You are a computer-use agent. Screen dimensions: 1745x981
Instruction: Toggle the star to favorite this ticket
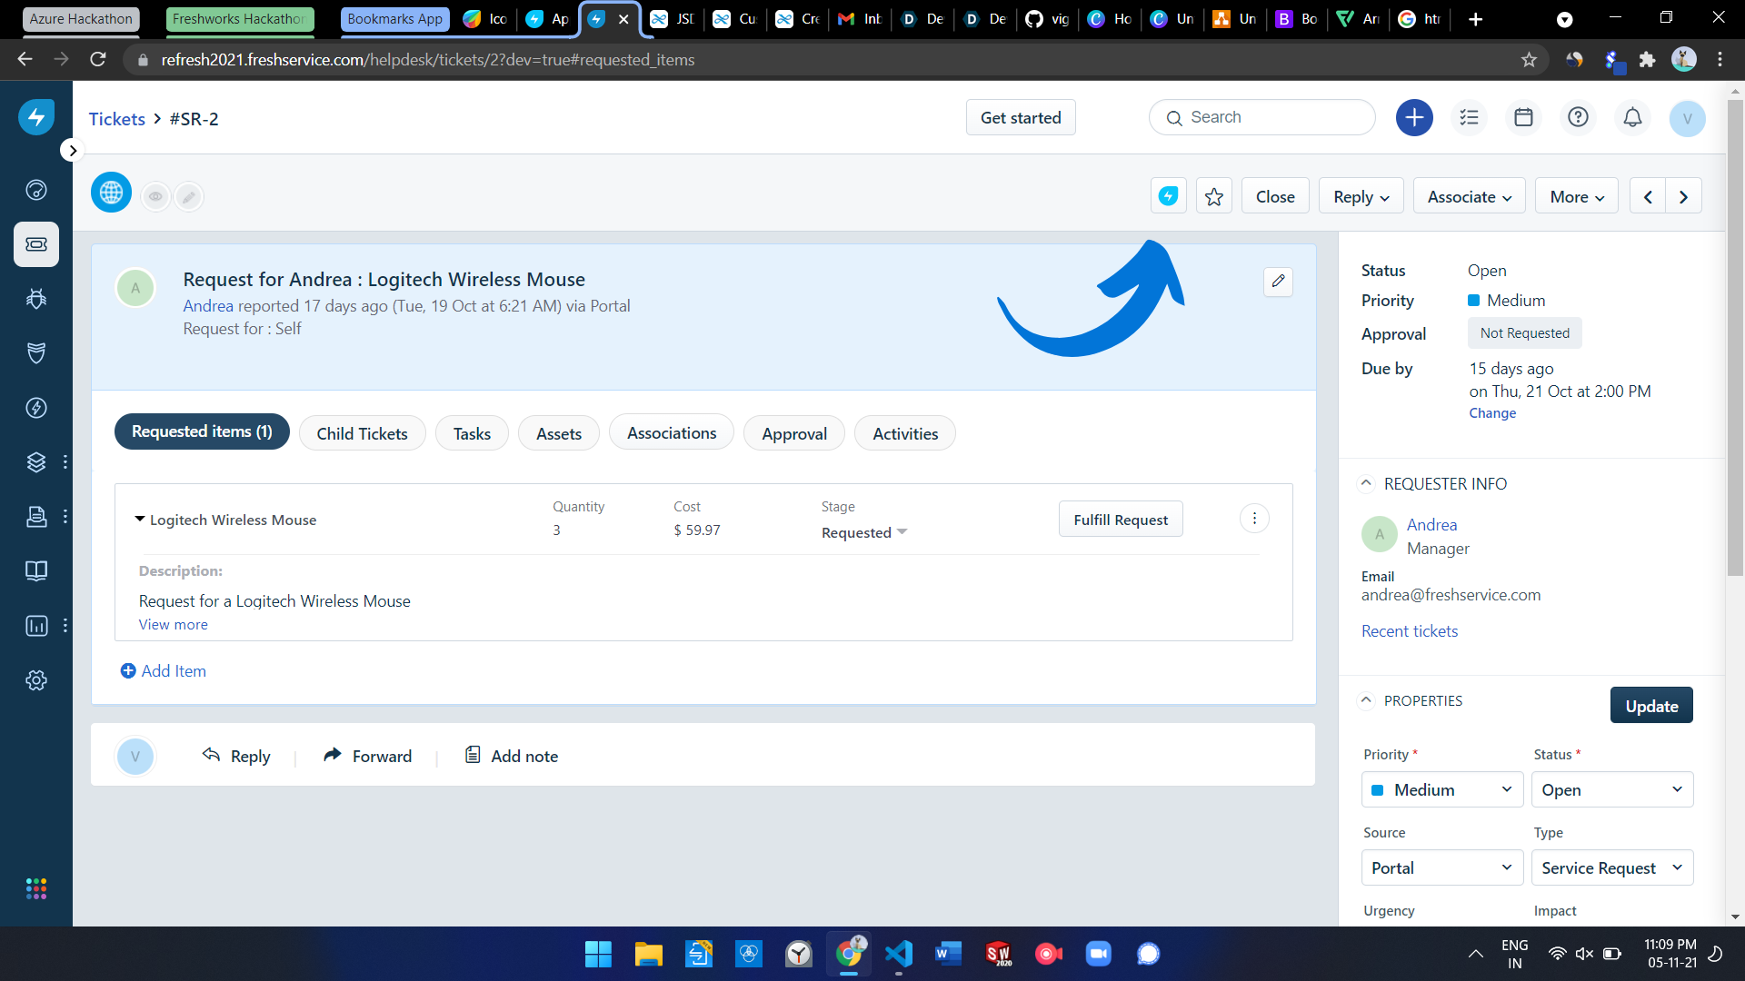pos(1213,196)
